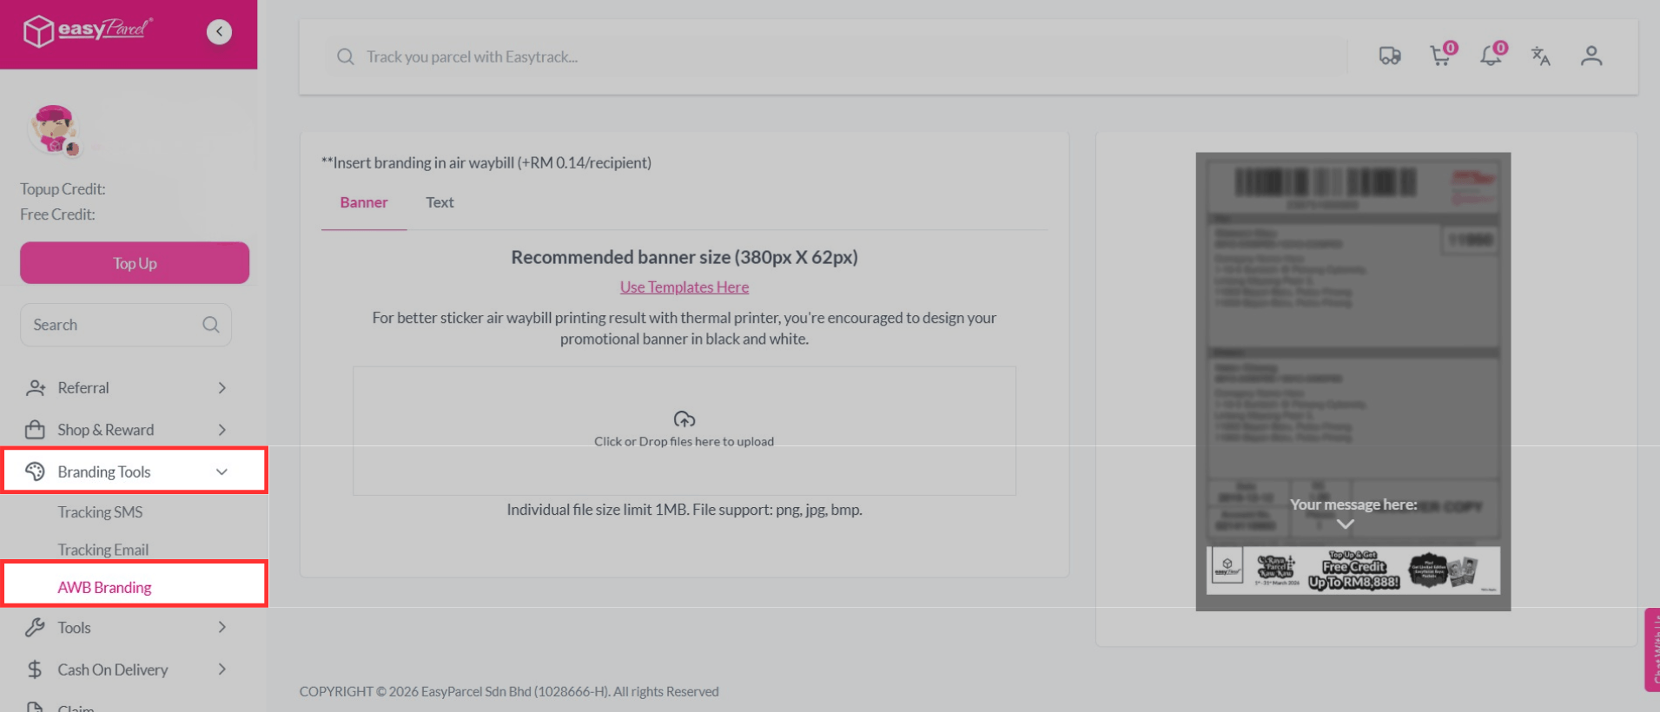Screen dimensions: 1660x712
Task: Select the Banner tab
Action: coord(363,202)
